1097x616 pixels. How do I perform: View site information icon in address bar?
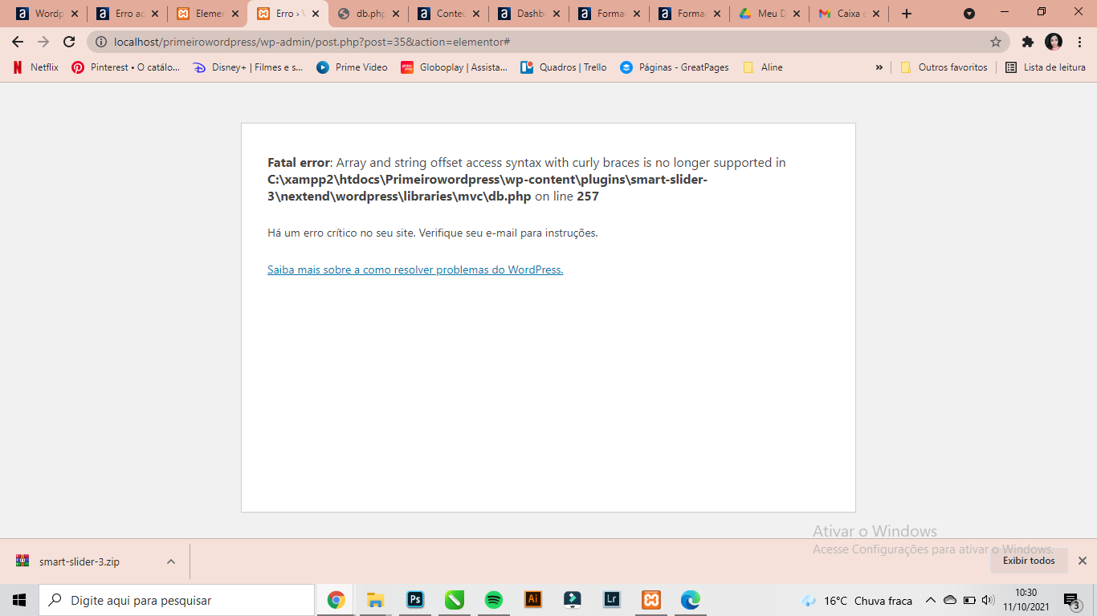[101, 42]
